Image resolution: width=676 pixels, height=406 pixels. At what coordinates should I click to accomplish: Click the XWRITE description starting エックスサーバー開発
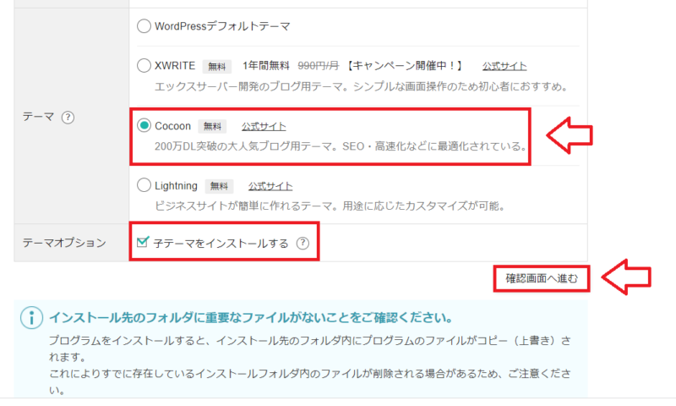point(361,87)
